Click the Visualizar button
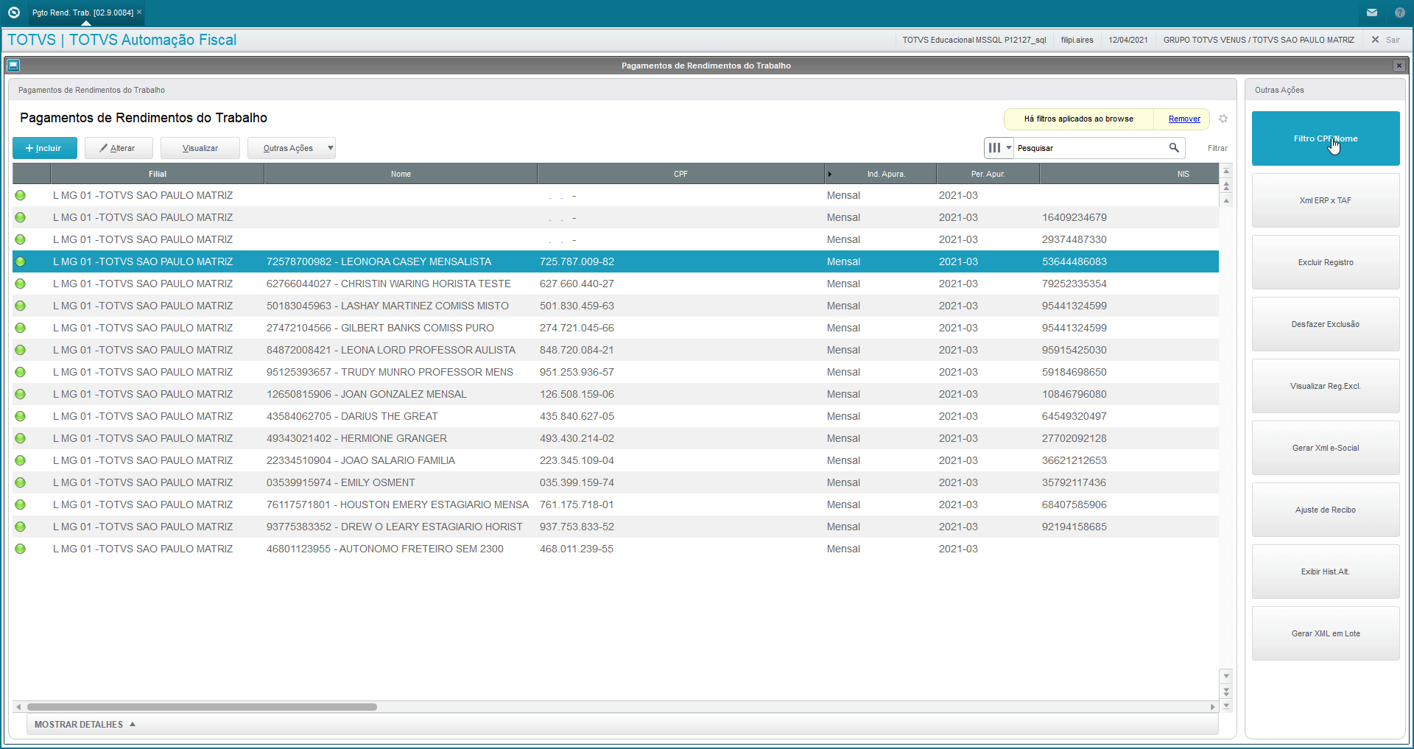The height and width of the screenshot is (749, 1414). [200, 148]
